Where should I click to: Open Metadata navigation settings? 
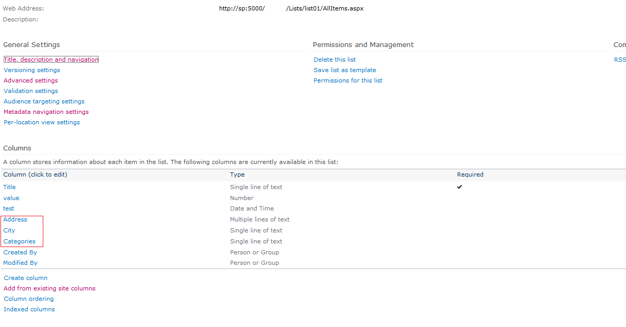click(x=46, y=112)
